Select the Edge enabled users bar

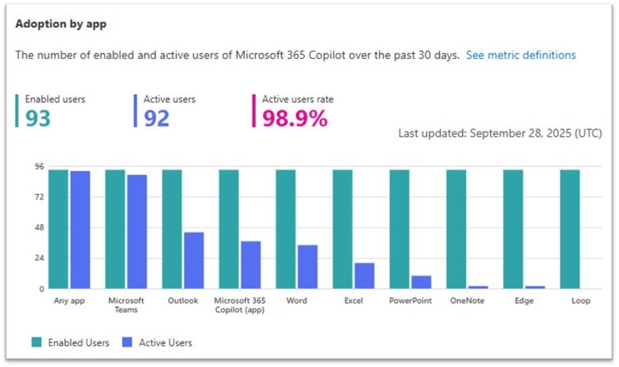[513, 229]
